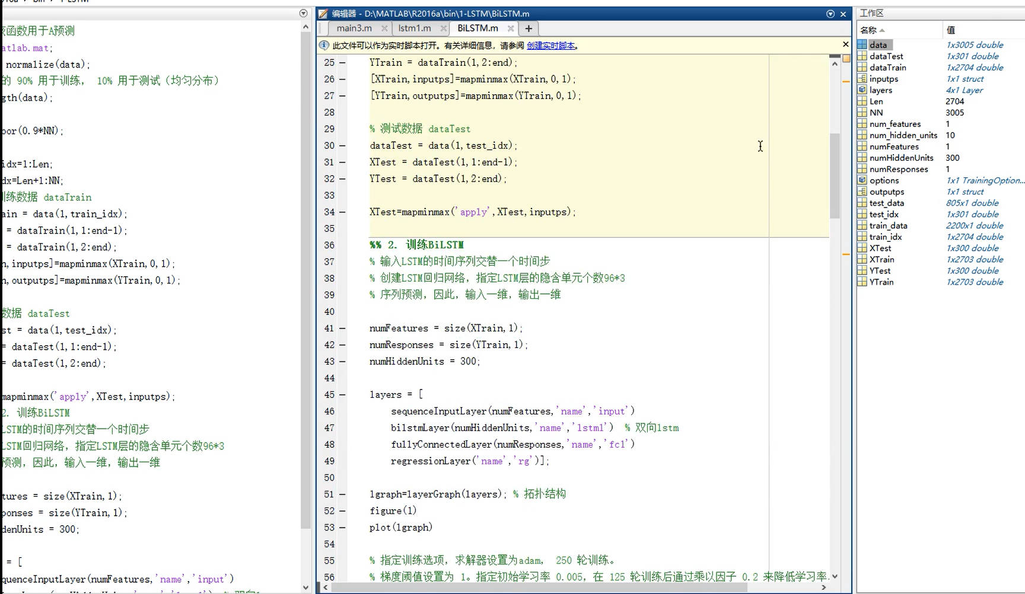The image size is (1025, 594).
Task: Toggle breakpoint dash on line 45
Action: pos(343,394)
